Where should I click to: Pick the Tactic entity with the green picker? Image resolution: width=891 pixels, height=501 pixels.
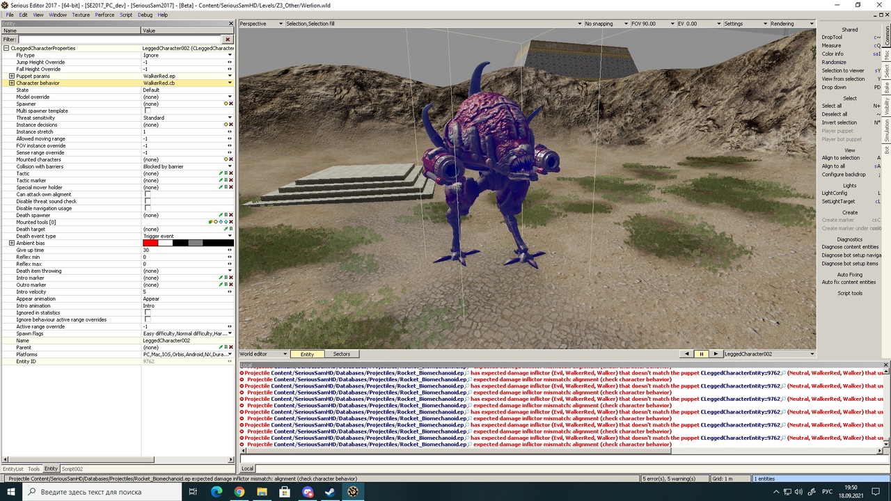pos(221,173)
